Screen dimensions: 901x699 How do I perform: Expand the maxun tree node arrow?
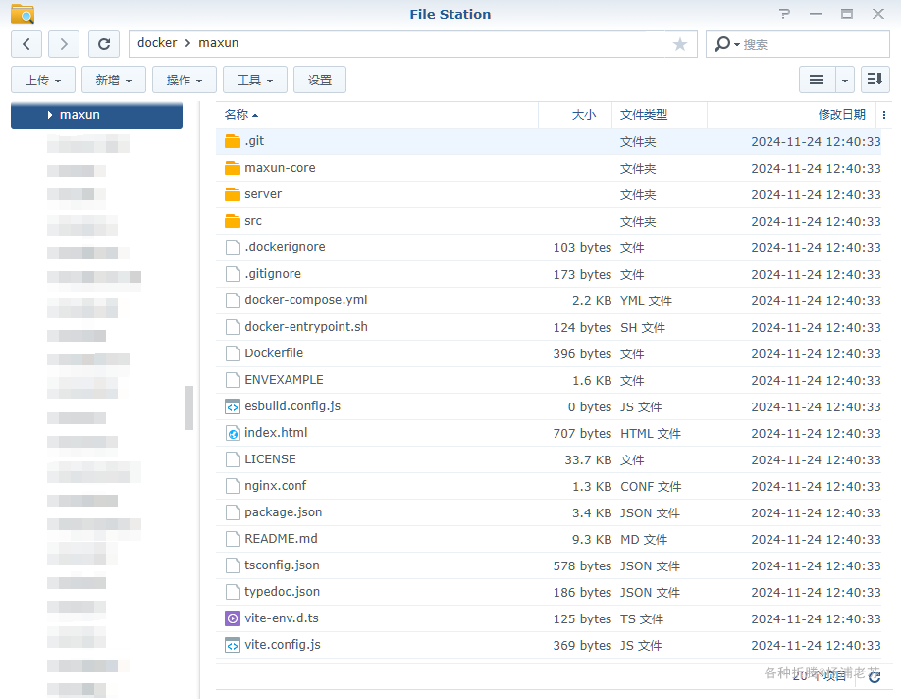(x=50, y=115)
